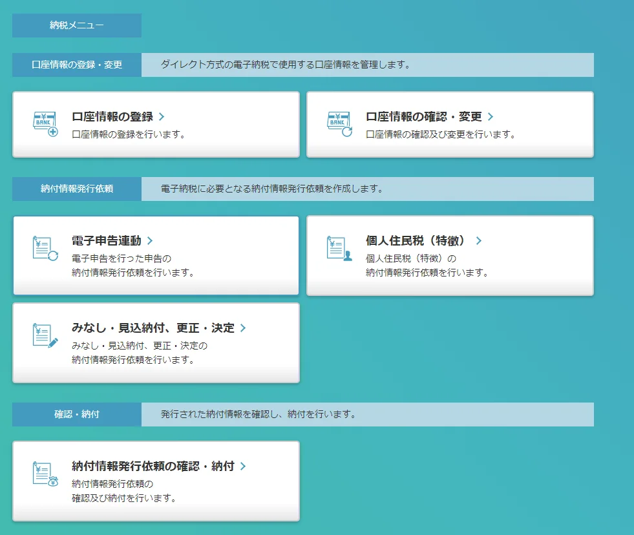Click description text 口座情報の登録を行います。
This screenshot has width=634, height=535.
(x=129, y=134)
